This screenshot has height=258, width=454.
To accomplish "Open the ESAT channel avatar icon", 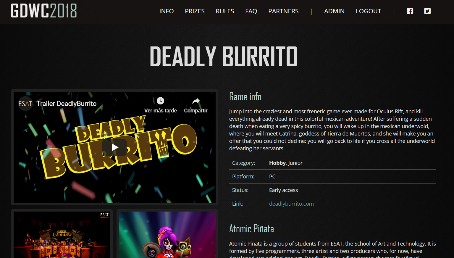I will (25, 104).
